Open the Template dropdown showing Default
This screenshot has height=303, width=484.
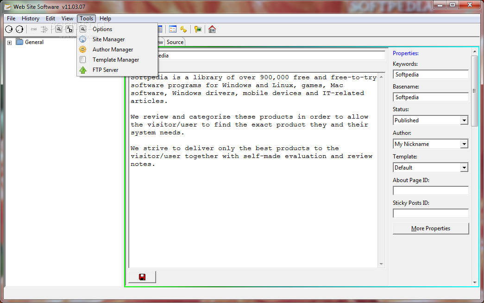coord(464,168)
